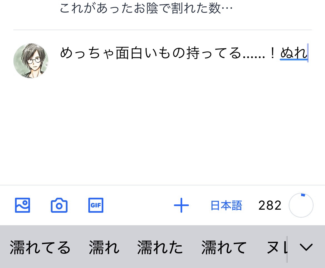Image resolution: width=325 pixels, height=268 pixels.
Task: Tap the profile avatar thumbnail
Action: (x=31, y=61)
